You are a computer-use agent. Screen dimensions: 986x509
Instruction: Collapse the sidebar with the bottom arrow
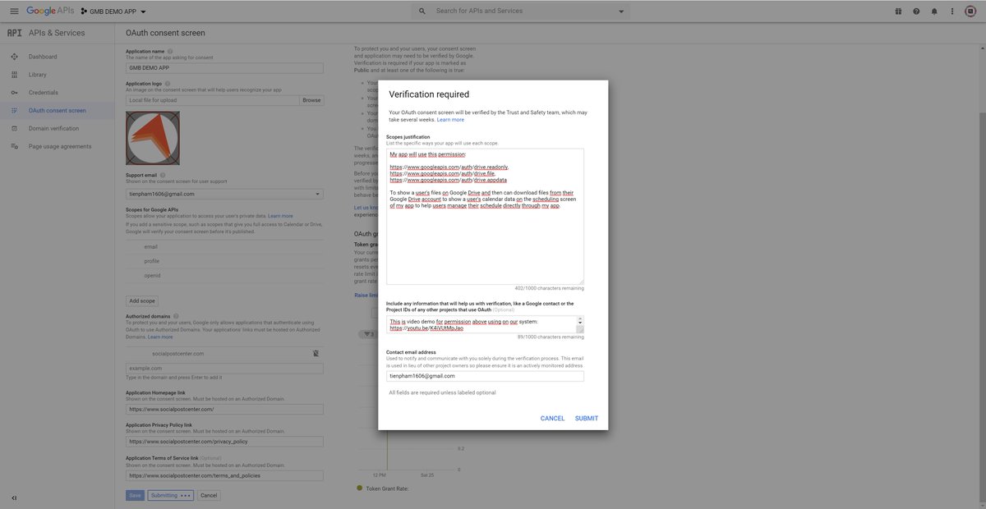(x=14, y=498)
